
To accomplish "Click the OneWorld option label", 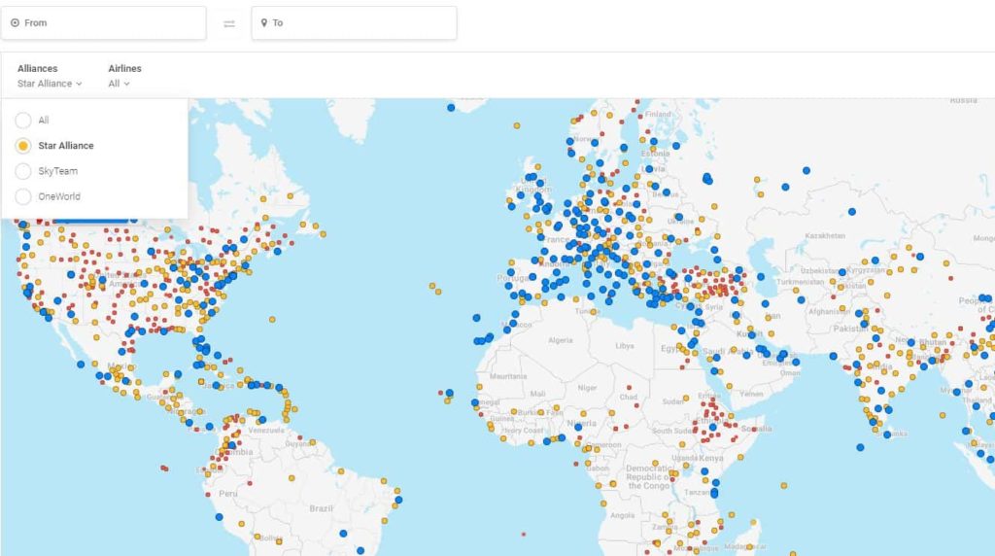I will pos(59,196).
